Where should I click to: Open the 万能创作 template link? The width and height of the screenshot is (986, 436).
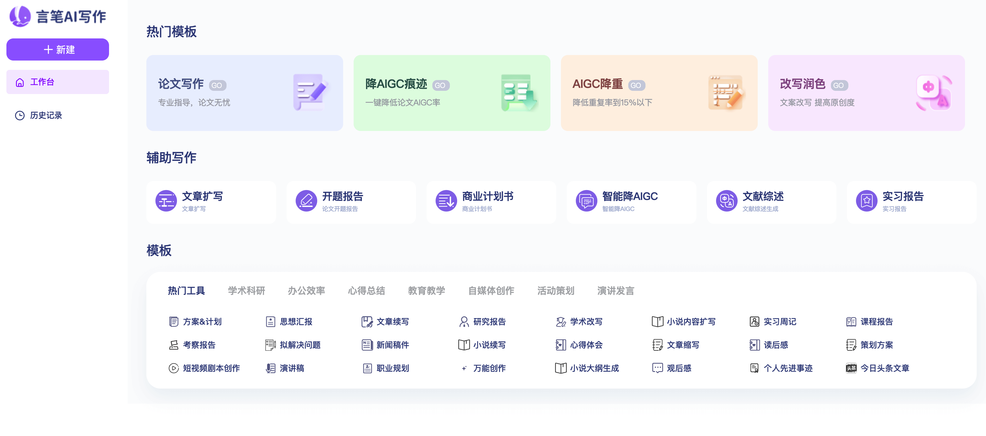[489, 368]
